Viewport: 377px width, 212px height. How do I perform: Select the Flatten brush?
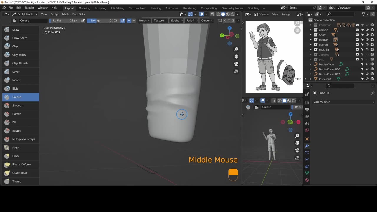(x=21, y=114)
